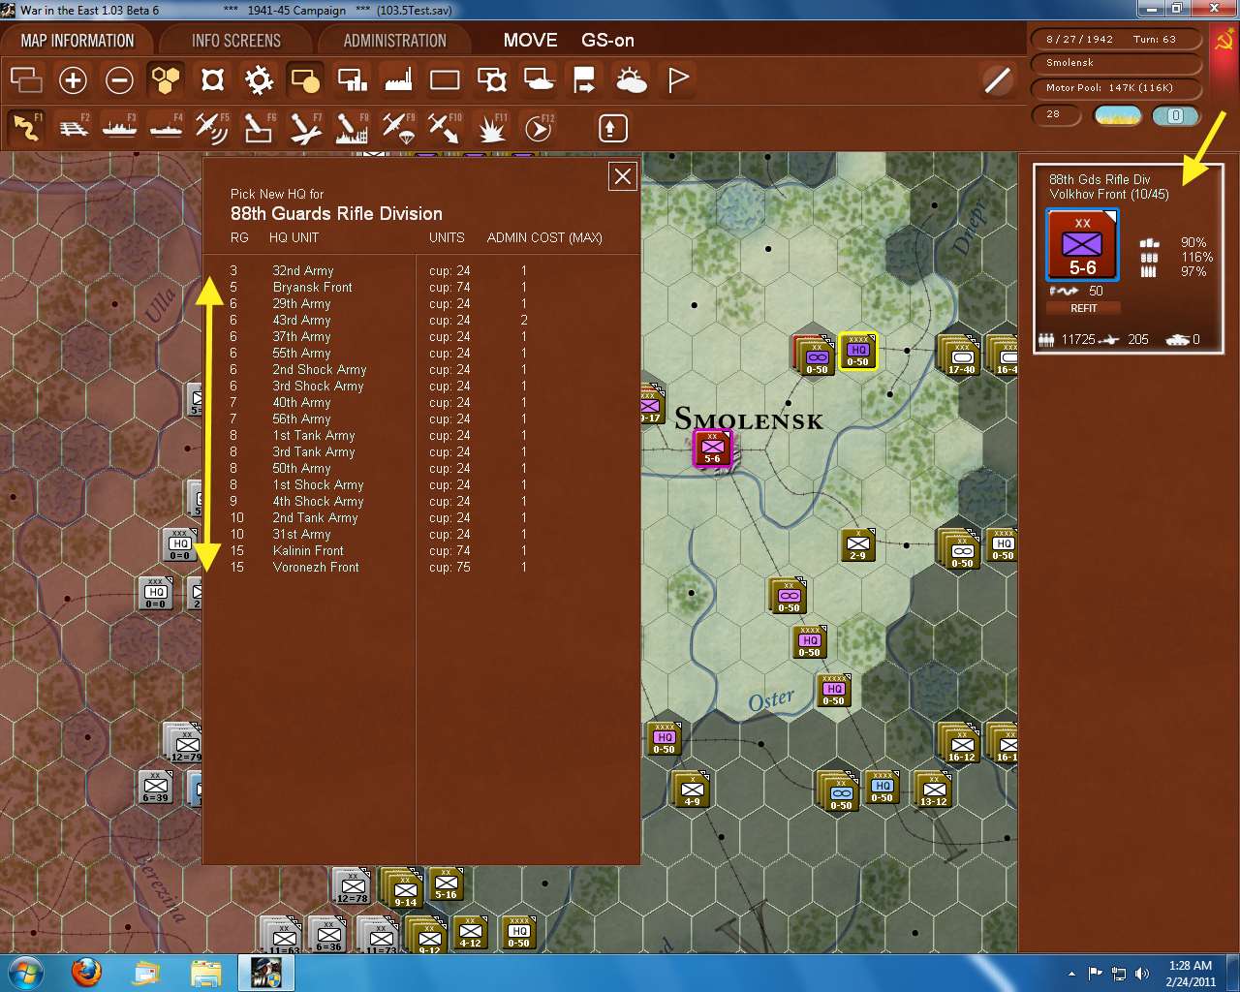This screenshot has width=1240, height=992.
Task: Select F9 air transport mode
Action: pos(398,128)
